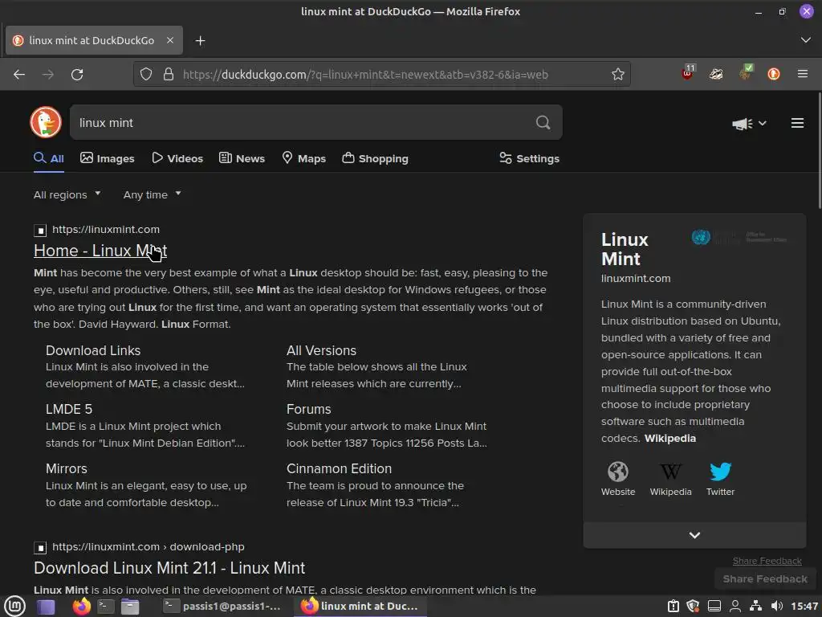Switch to Videos results tab

[x=177, y=158]
